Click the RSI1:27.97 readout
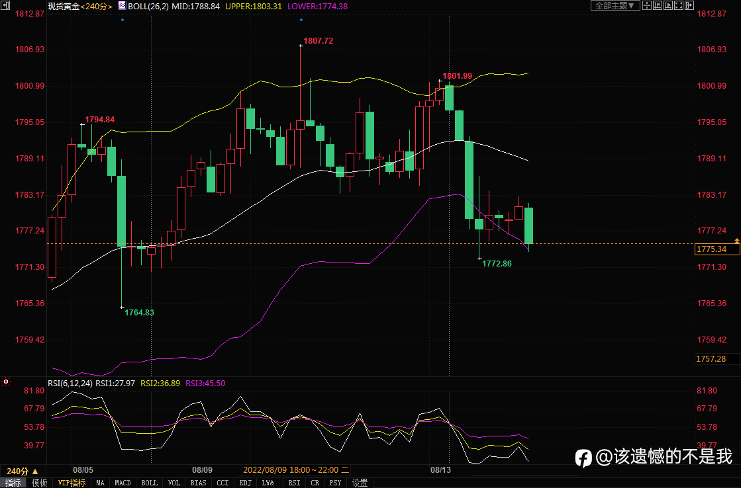 tap(115, 384)
